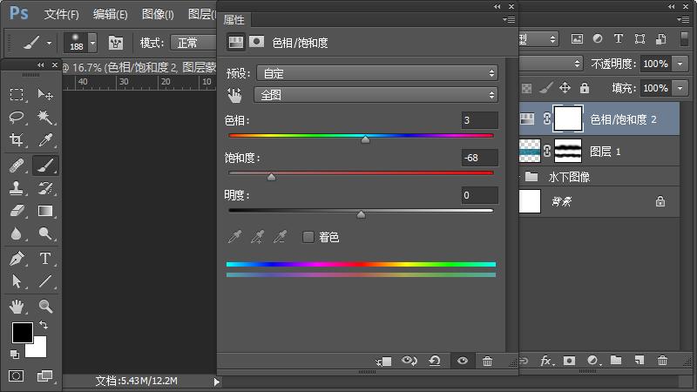Select the 色相/饱和度 2 layer
The width and height of the screenshot is (697, 392).
click(599, 118)
